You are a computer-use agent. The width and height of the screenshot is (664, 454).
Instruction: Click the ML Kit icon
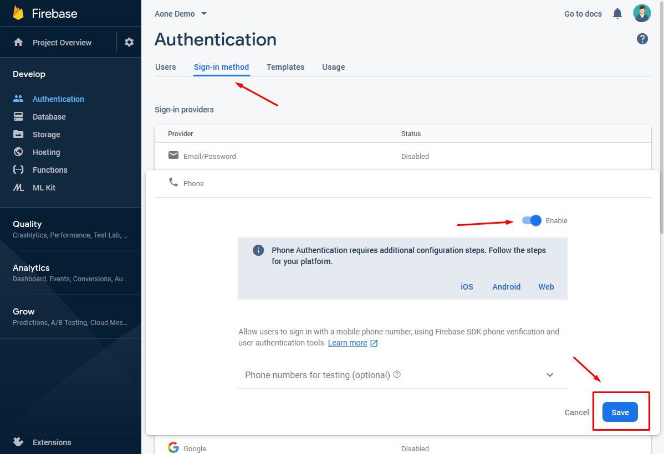[18, 188]
